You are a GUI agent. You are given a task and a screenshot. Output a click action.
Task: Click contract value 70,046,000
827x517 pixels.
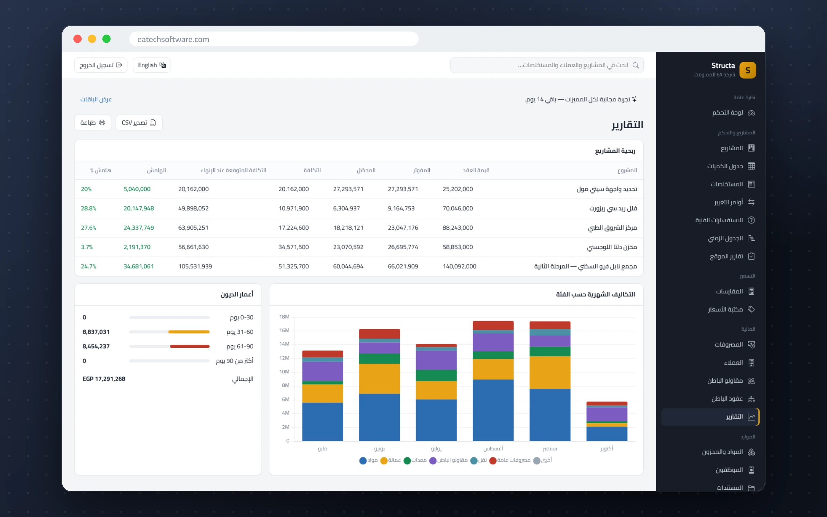click(x=458, y=208)
